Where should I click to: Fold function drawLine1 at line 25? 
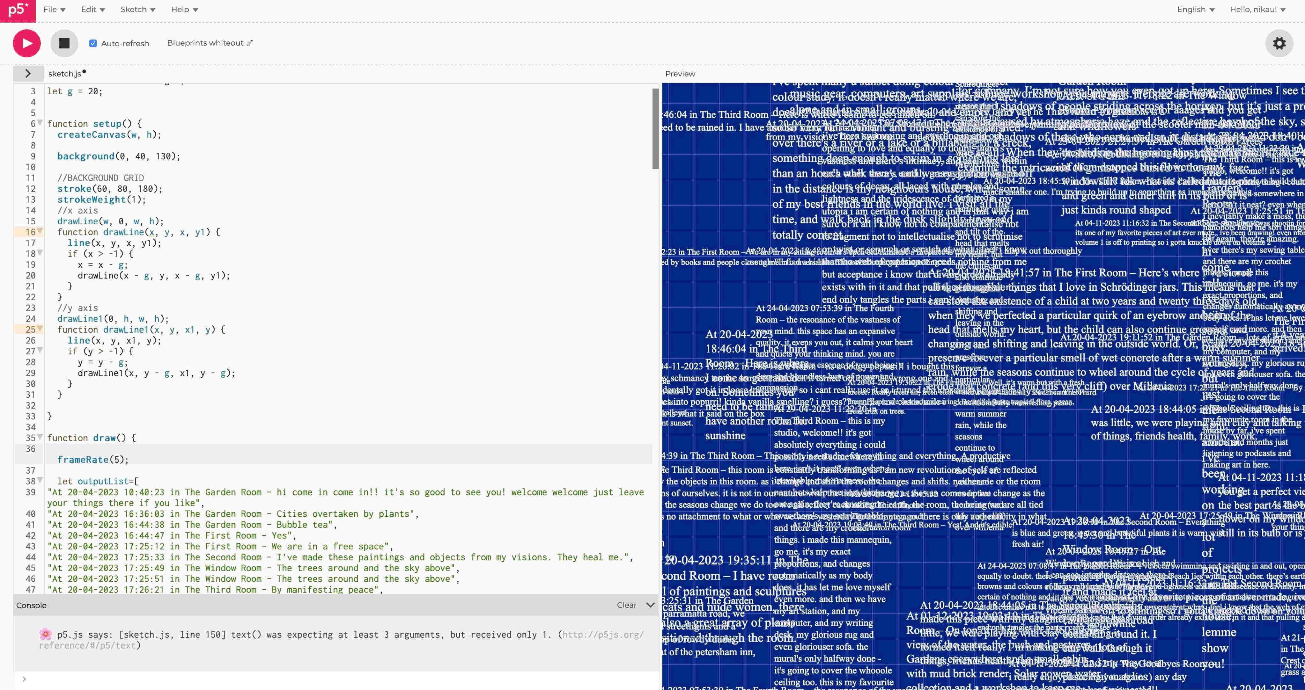click(x=40, y=329)
